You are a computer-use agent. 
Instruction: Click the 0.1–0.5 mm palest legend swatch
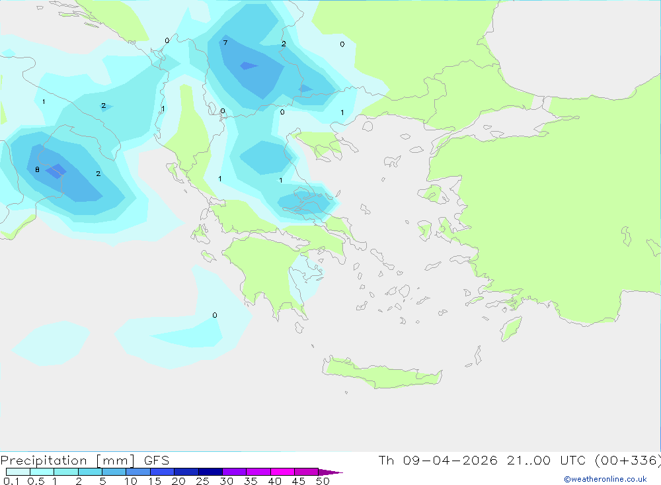[x=18, y=472]
